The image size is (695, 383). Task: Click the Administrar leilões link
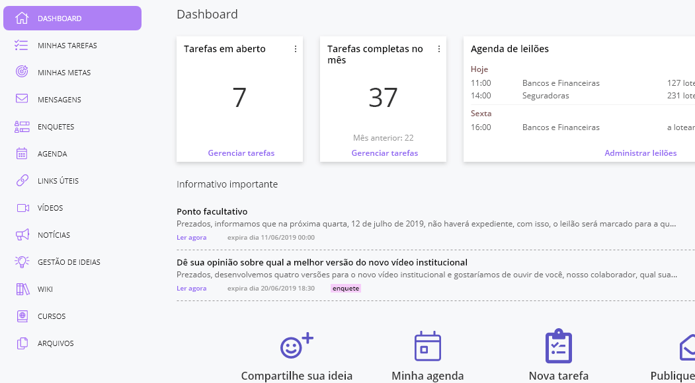point(641,153)
